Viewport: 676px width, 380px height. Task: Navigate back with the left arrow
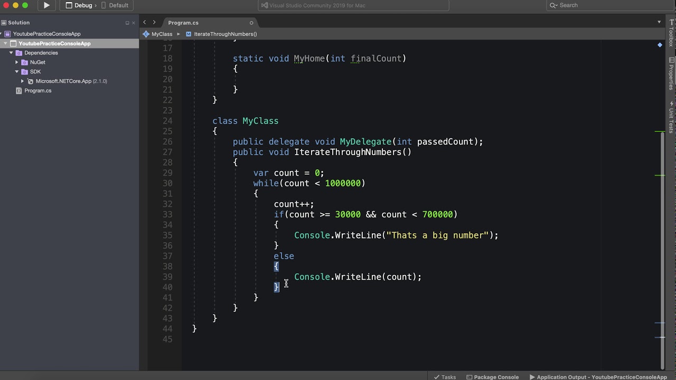[145, 22]
